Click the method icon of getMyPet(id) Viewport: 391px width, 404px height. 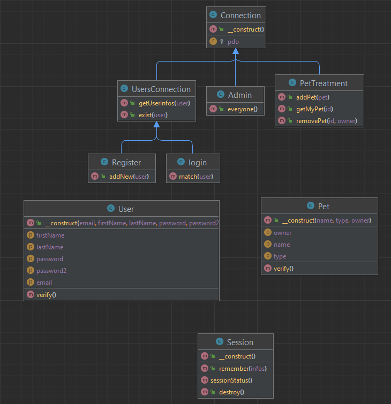pyautogui.click(x=282, y=109)
